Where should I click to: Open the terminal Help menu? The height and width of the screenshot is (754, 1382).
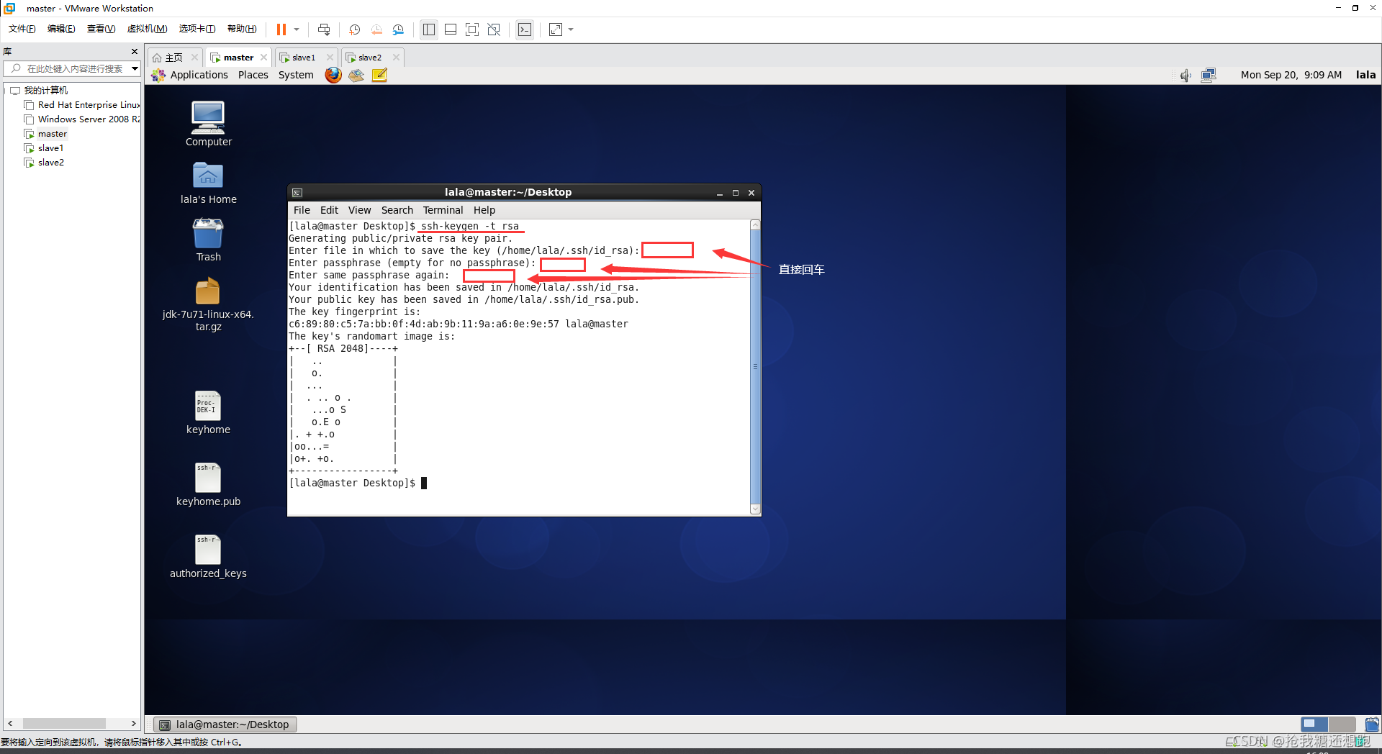[484, 210]
